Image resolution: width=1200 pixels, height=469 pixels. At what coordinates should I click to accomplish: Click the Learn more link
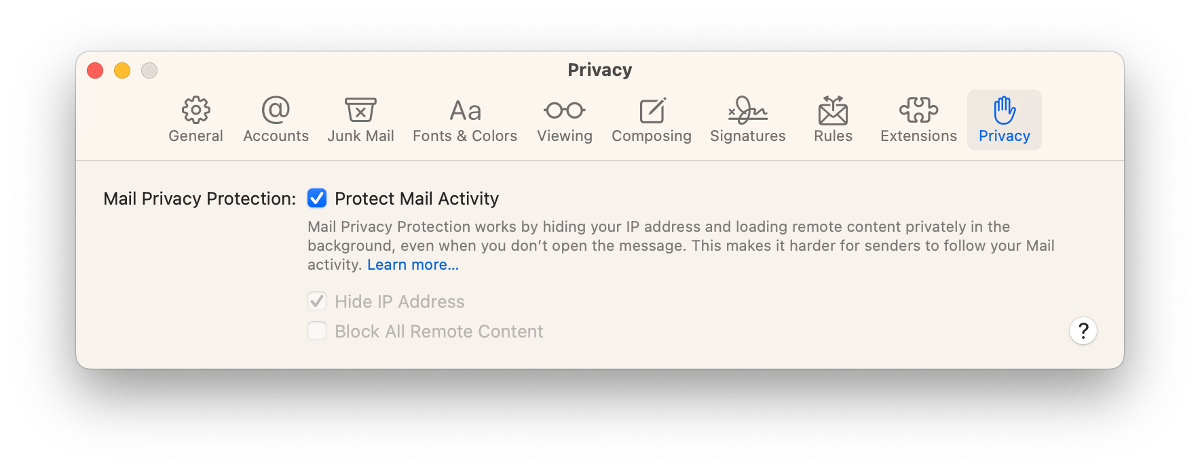click(413, 265)
